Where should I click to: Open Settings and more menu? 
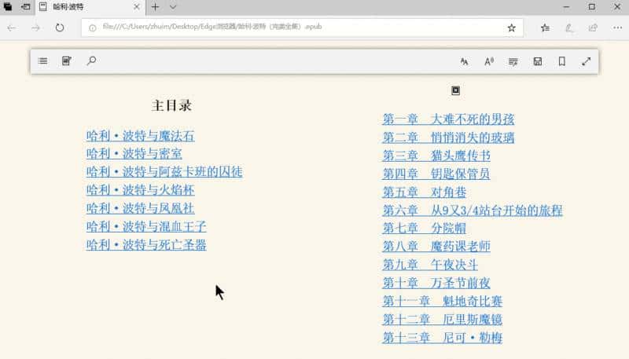pyautogui.click(x=617, y=27)
